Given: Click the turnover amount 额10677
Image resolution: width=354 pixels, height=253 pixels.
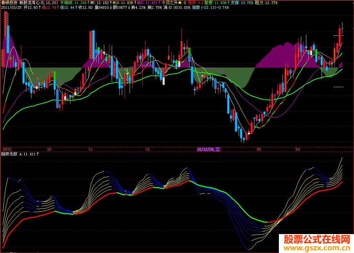Looking at the screenshot, I should (x=120, y=7).
